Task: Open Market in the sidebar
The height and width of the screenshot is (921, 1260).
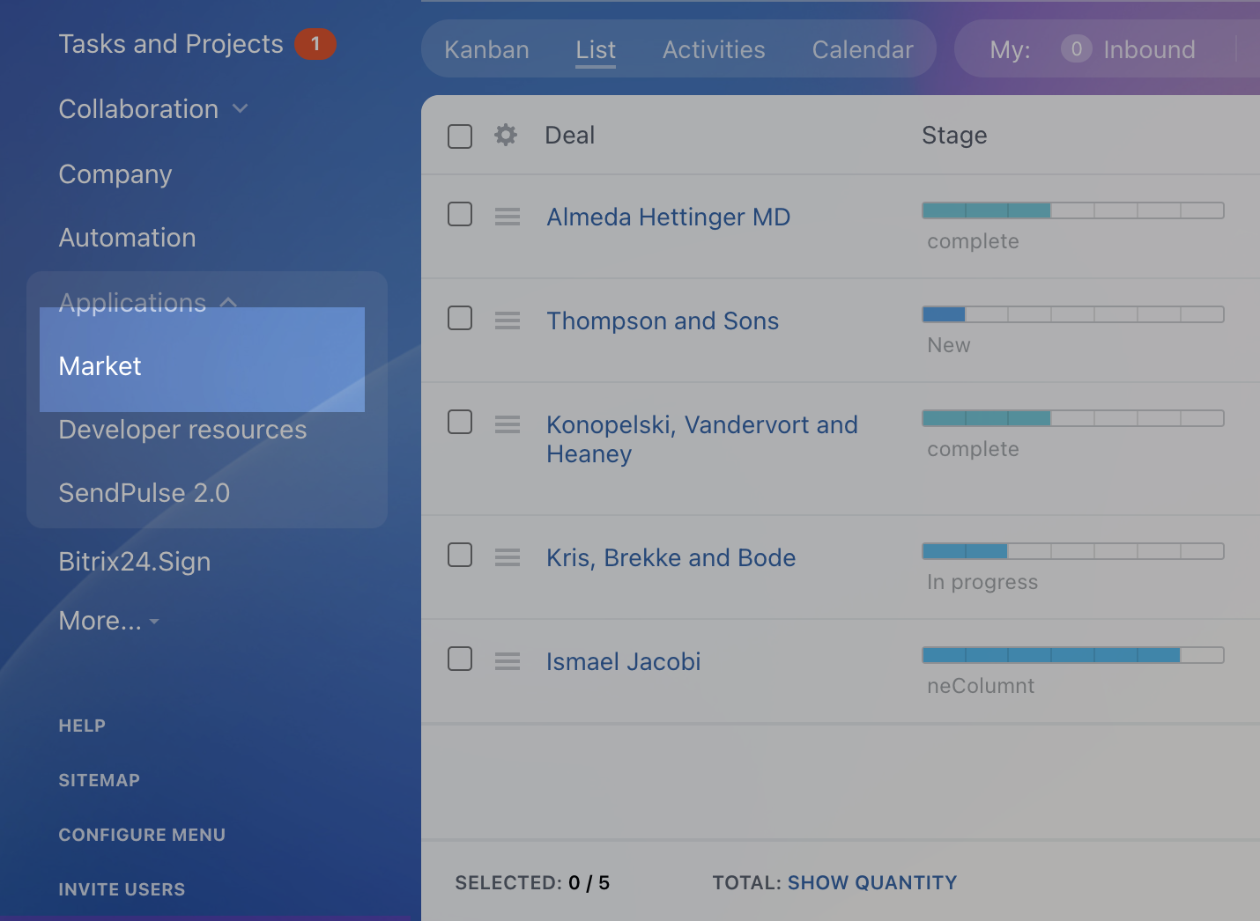Action: point(100,366)
